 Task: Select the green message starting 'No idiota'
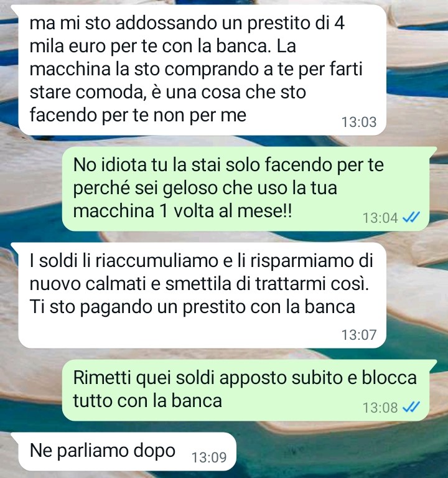[x=245, y=189]
